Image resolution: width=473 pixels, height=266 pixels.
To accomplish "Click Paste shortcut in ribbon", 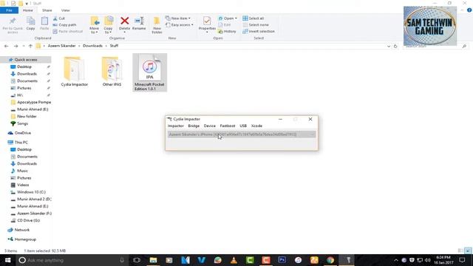I will (x=67, y=31).
